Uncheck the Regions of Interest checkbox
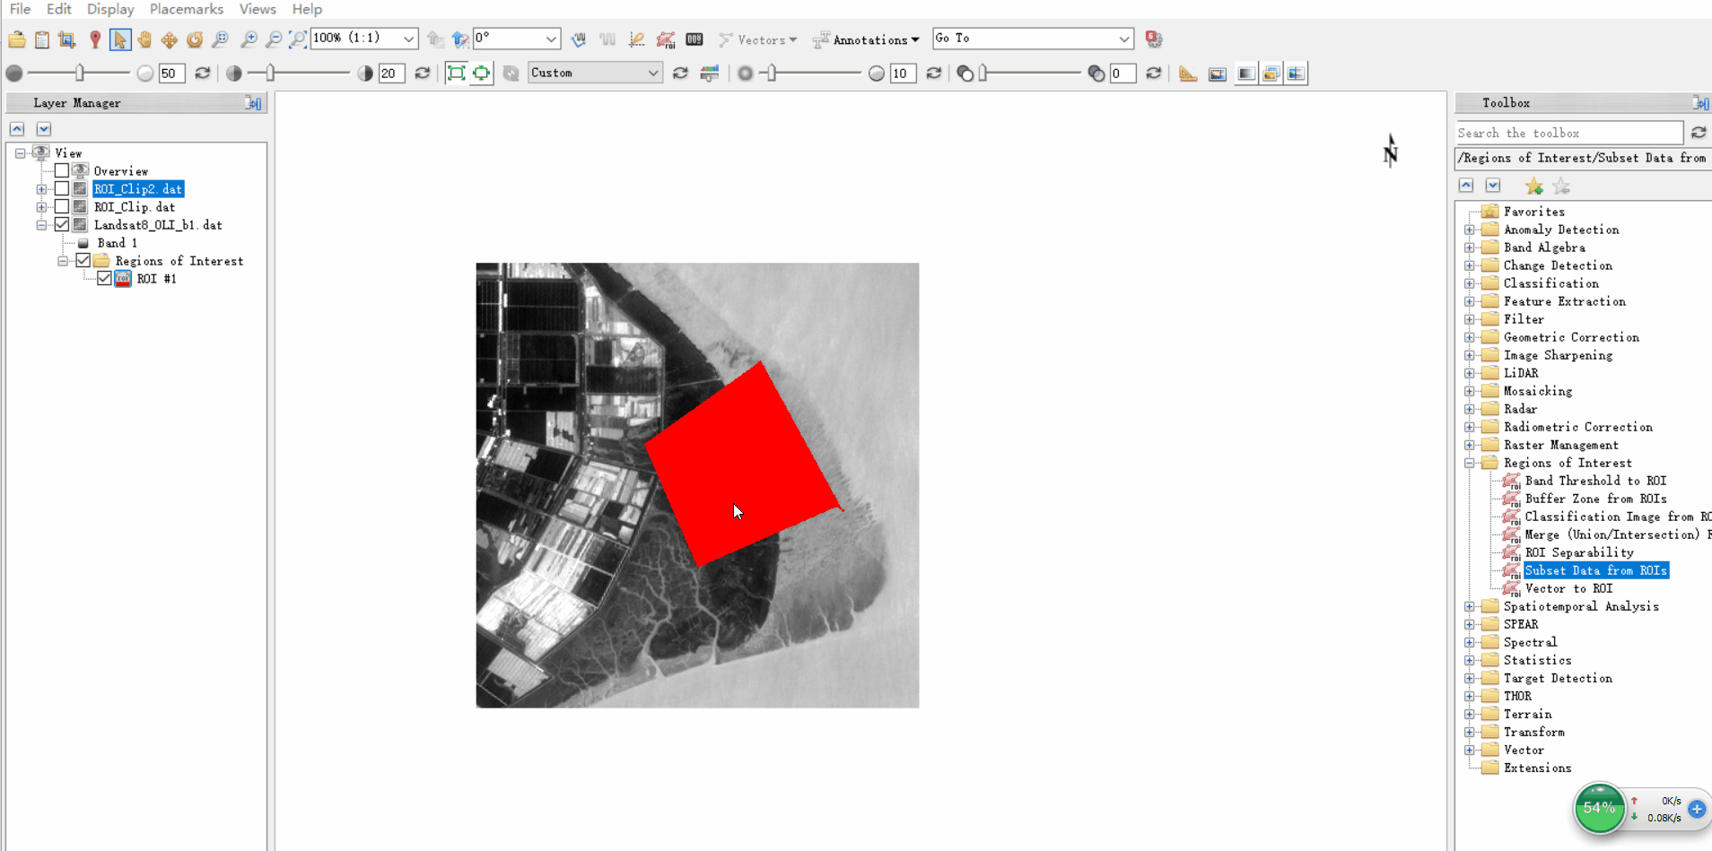 [83, 260]
